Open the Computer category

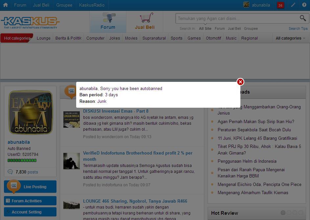coord(95,38)
